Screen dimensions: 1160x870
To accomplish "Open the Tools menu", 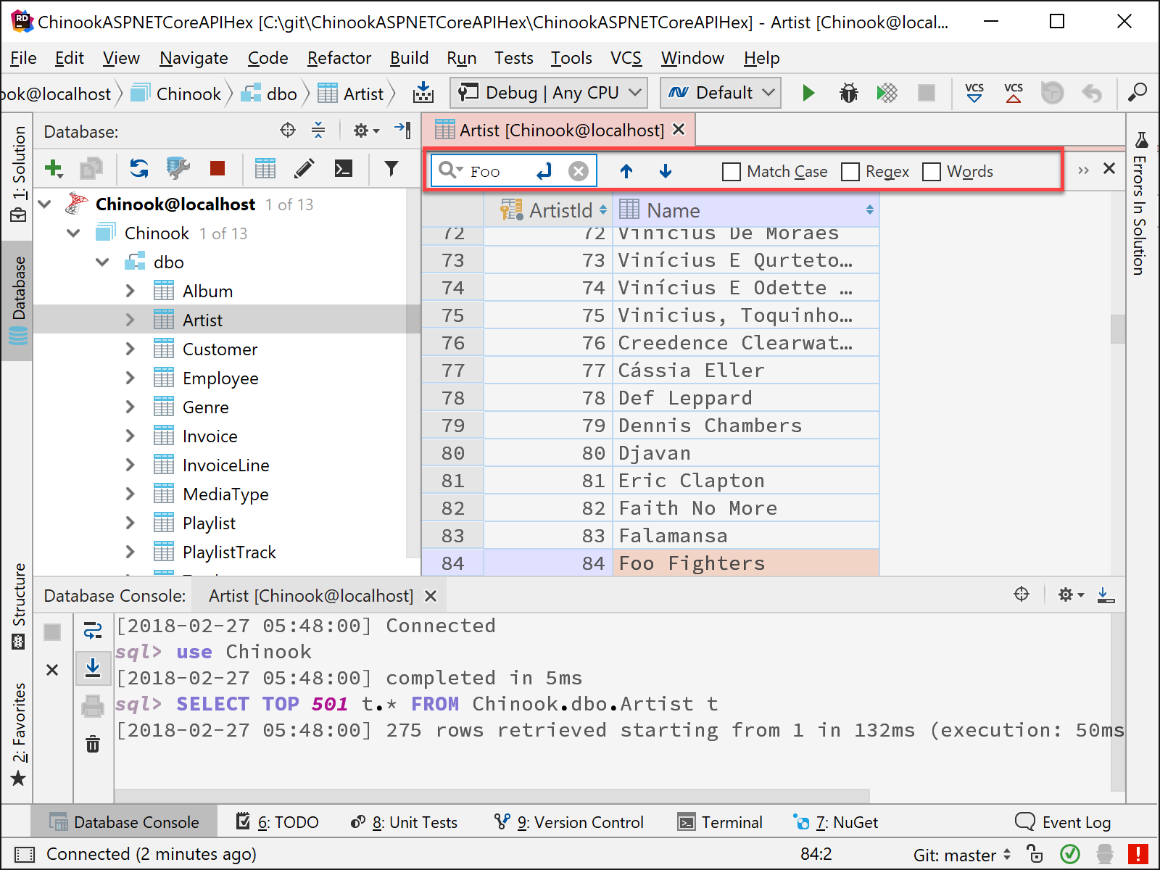I will coord(571,58).
